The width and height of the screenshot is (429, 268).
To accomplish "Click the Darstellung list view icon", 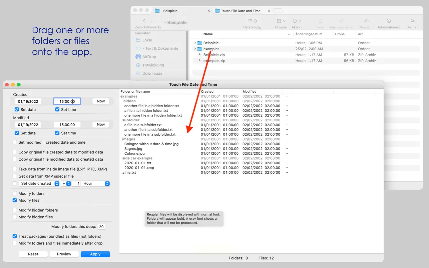I will (252, 21).
